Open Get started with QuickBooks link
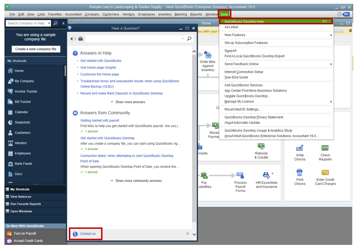 click(101, 61)
